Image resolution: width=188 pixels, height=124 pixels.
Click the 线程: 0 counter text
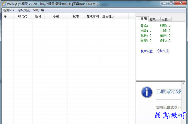click(x=165, y=26)
